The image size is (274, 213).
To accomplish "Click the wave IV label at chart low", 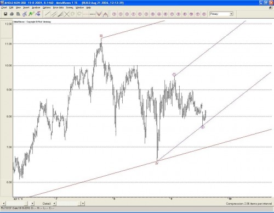I will pos(157,164).
